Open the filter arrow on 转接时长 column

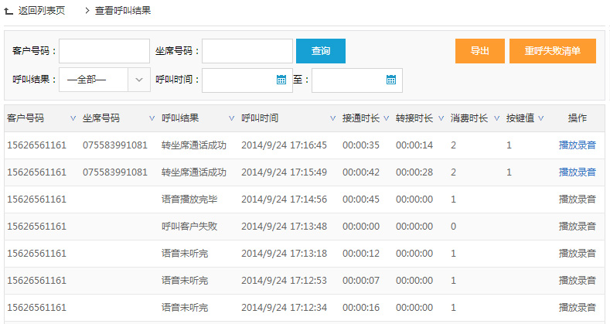click(440, 119)
